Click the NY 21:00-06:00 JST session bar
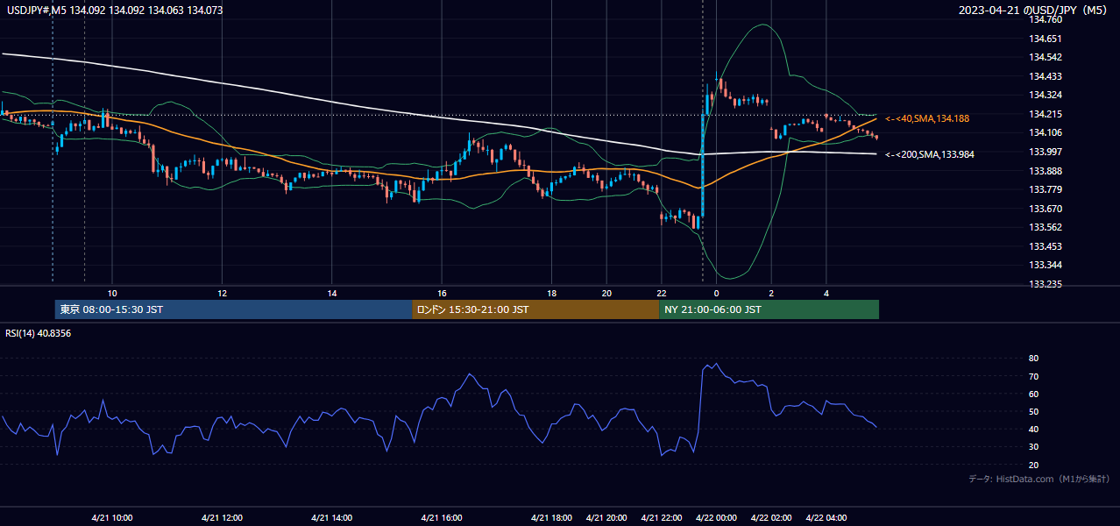 (769, 309)
